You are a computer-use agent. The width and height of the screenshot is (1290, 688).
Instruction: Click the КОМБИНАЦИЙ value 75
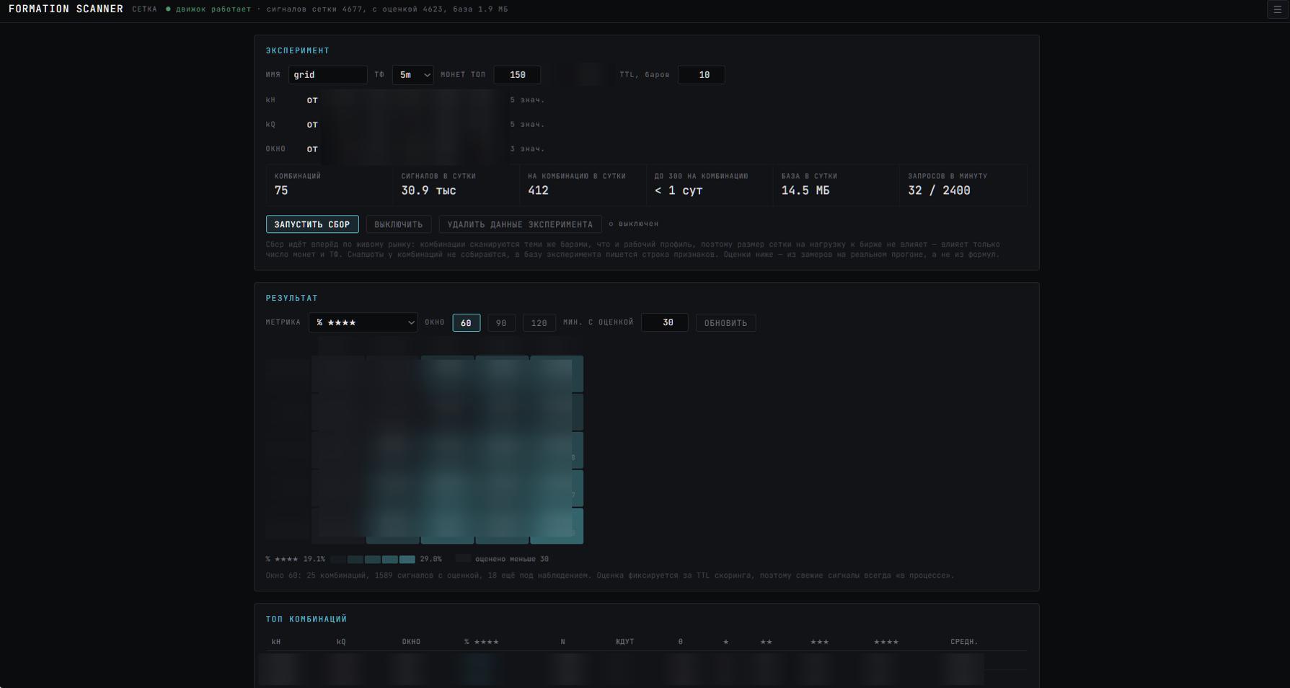pos(281,190)
